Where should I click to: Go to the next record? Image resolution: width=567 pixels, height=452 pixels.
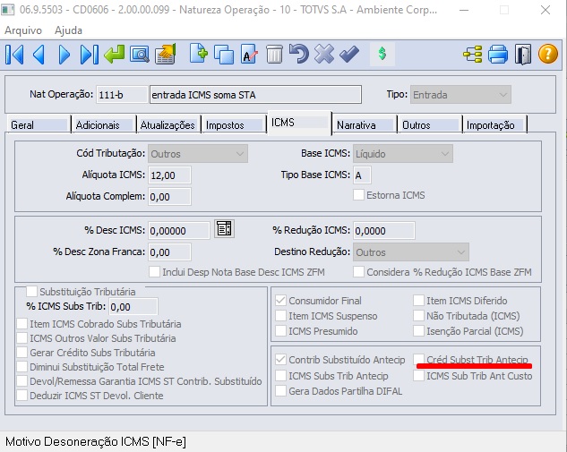point(64,55)
